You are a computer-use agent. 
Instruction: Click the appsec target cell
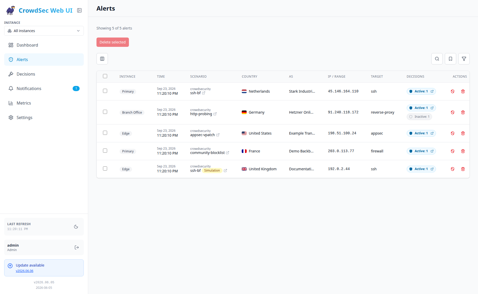point(377,133)
